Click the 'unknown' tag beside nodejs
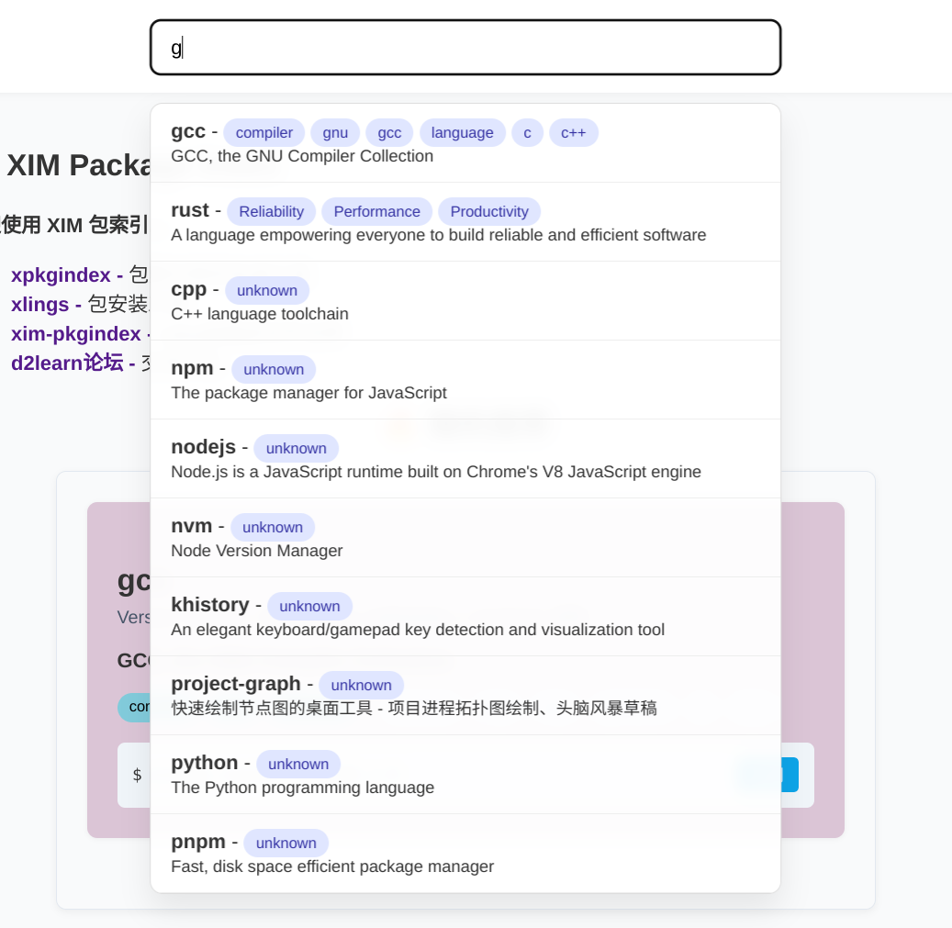 [297, 448]
